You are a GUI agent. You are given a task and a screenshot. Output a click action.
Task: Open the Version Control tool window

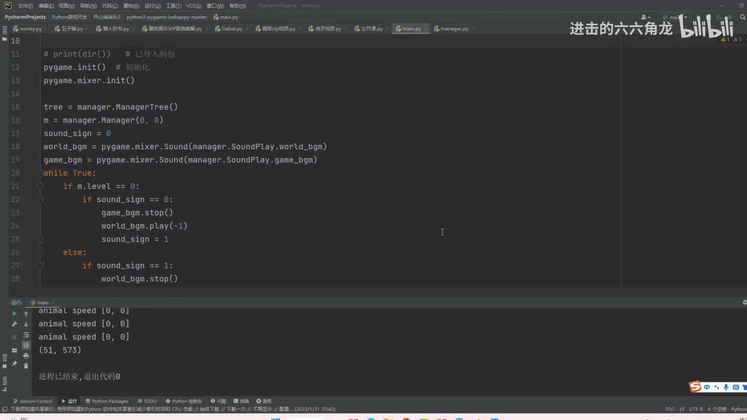pyautogui.click(x=33, y=401)
